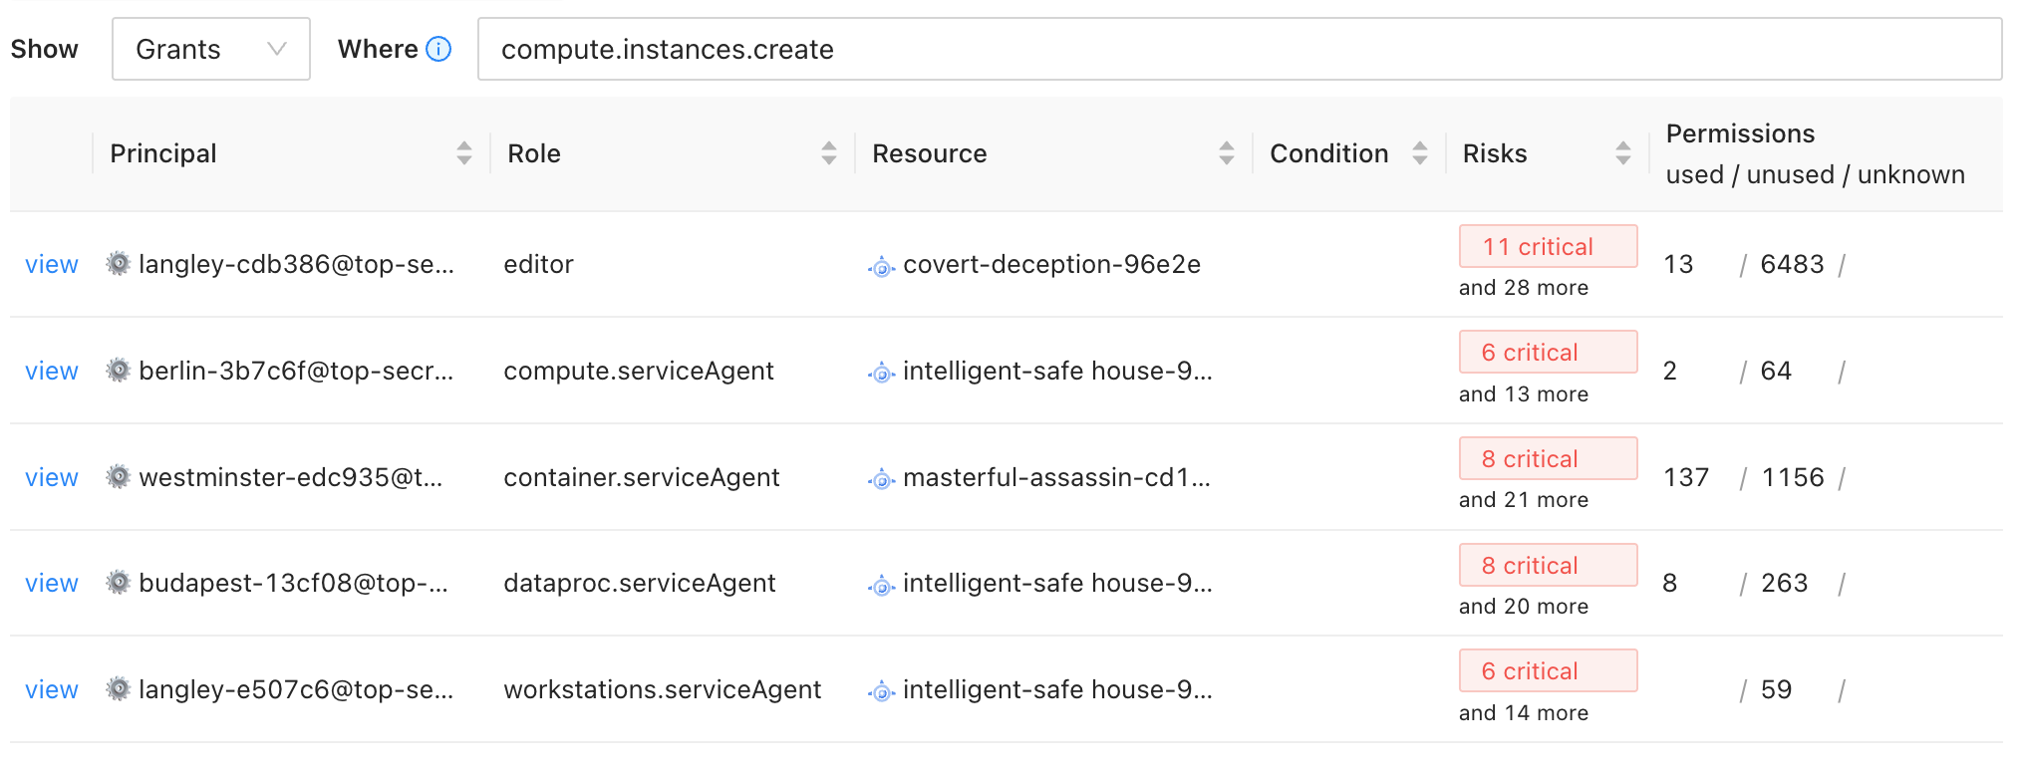Open view link for langley-cdb386 row
The height and width of the screenshot is (775, 2021).
52,265
